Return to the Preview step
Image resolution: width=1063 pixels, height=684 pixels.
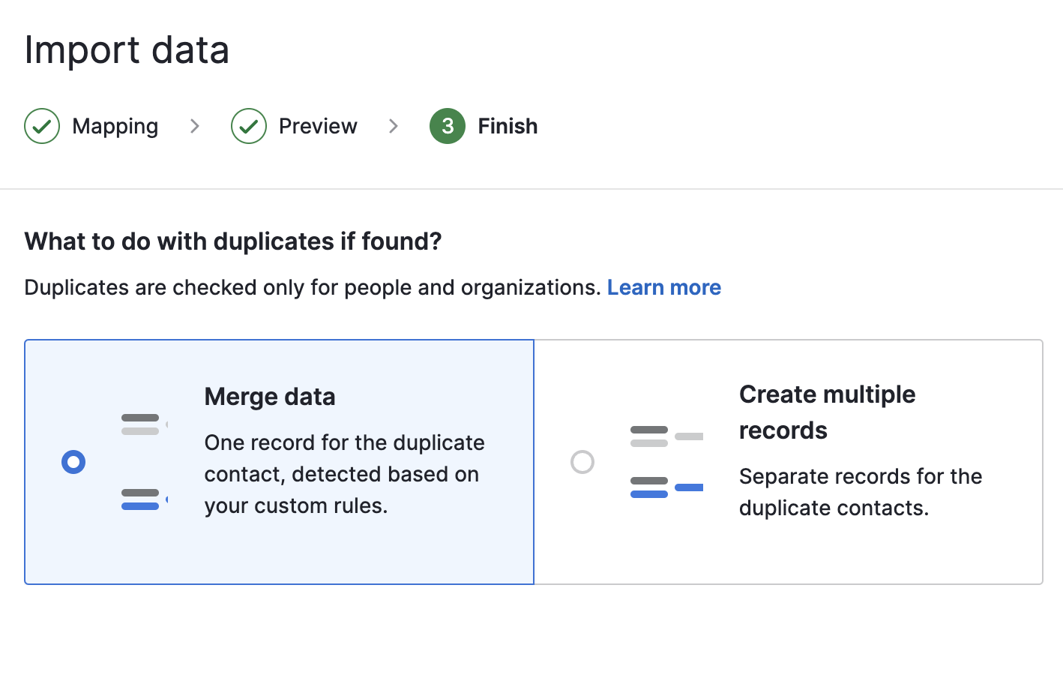317,126
